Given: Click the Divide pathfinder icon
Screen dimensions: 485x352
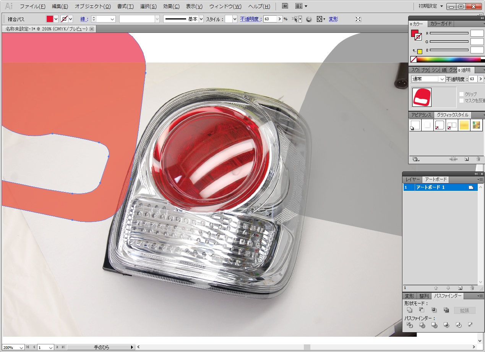Looking at the screenshot, I should point(410,325).
